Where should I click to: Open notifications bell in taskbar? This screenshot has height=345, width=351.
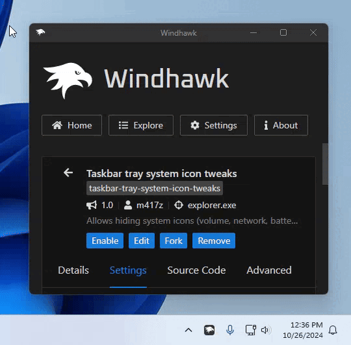coord(333,330)
